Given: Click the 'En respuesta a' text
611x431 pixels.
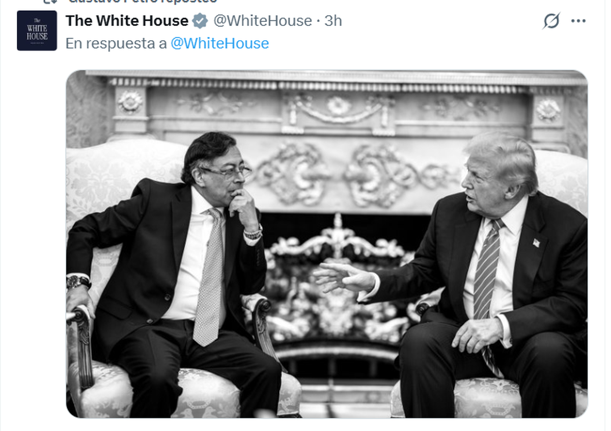Looking at the screenshot, I should (x=116, y=44).
